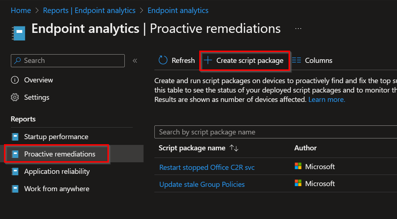Click the magnifier icon in sidebar search
This screenshot has width=397, height=219.
coord(17,60)
